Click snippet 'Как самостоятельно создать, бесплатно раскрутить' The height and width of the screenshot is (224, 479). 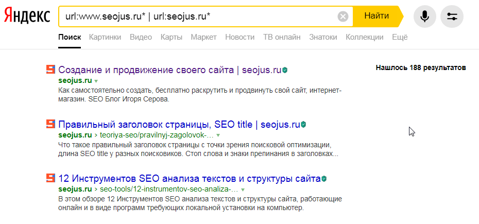pos(200,95)
